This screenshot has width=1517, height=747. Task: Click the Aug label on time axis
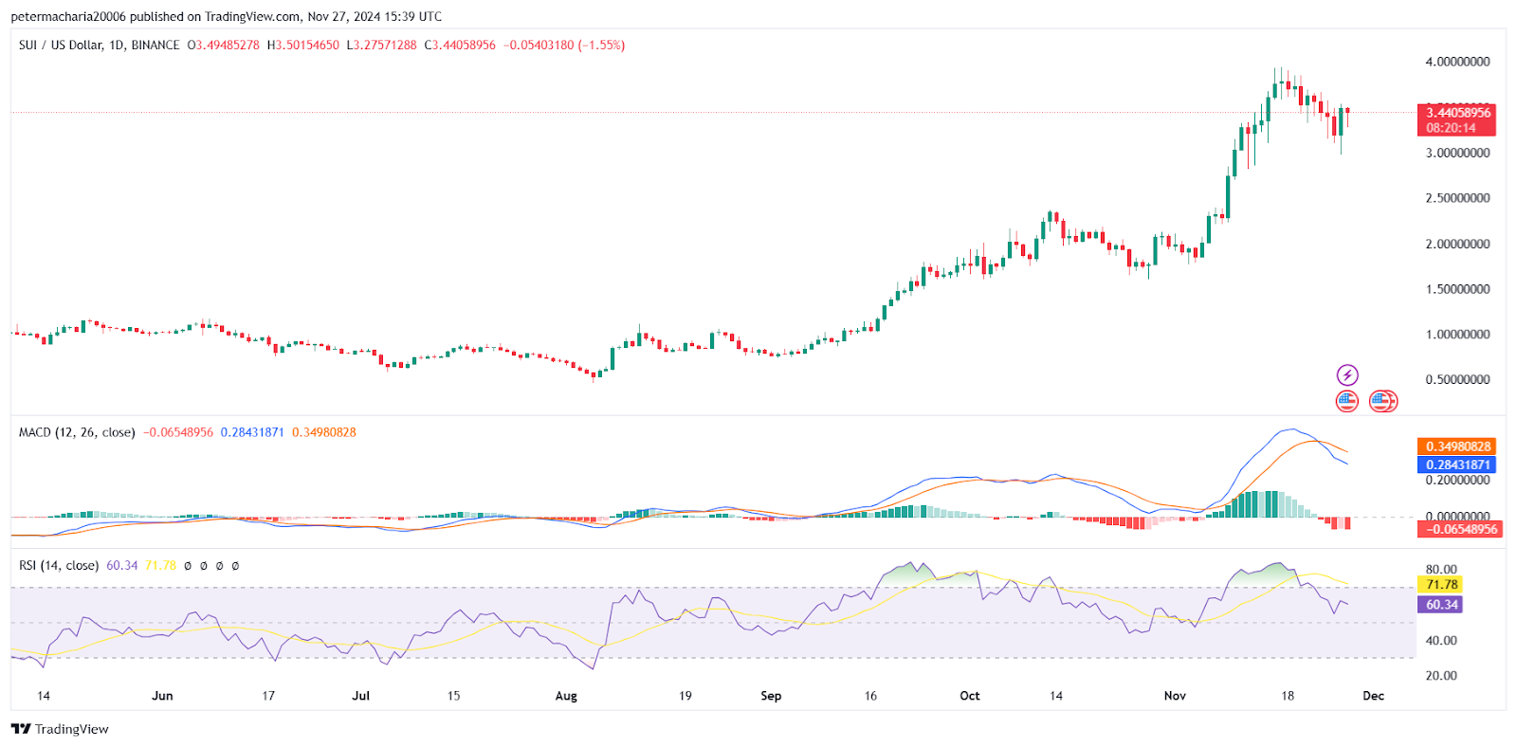pos(566,696)
